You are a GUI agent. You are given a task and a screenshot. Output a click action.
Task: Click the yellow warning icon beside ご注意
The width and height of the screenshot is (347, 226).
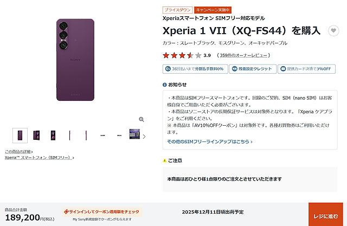164,160
